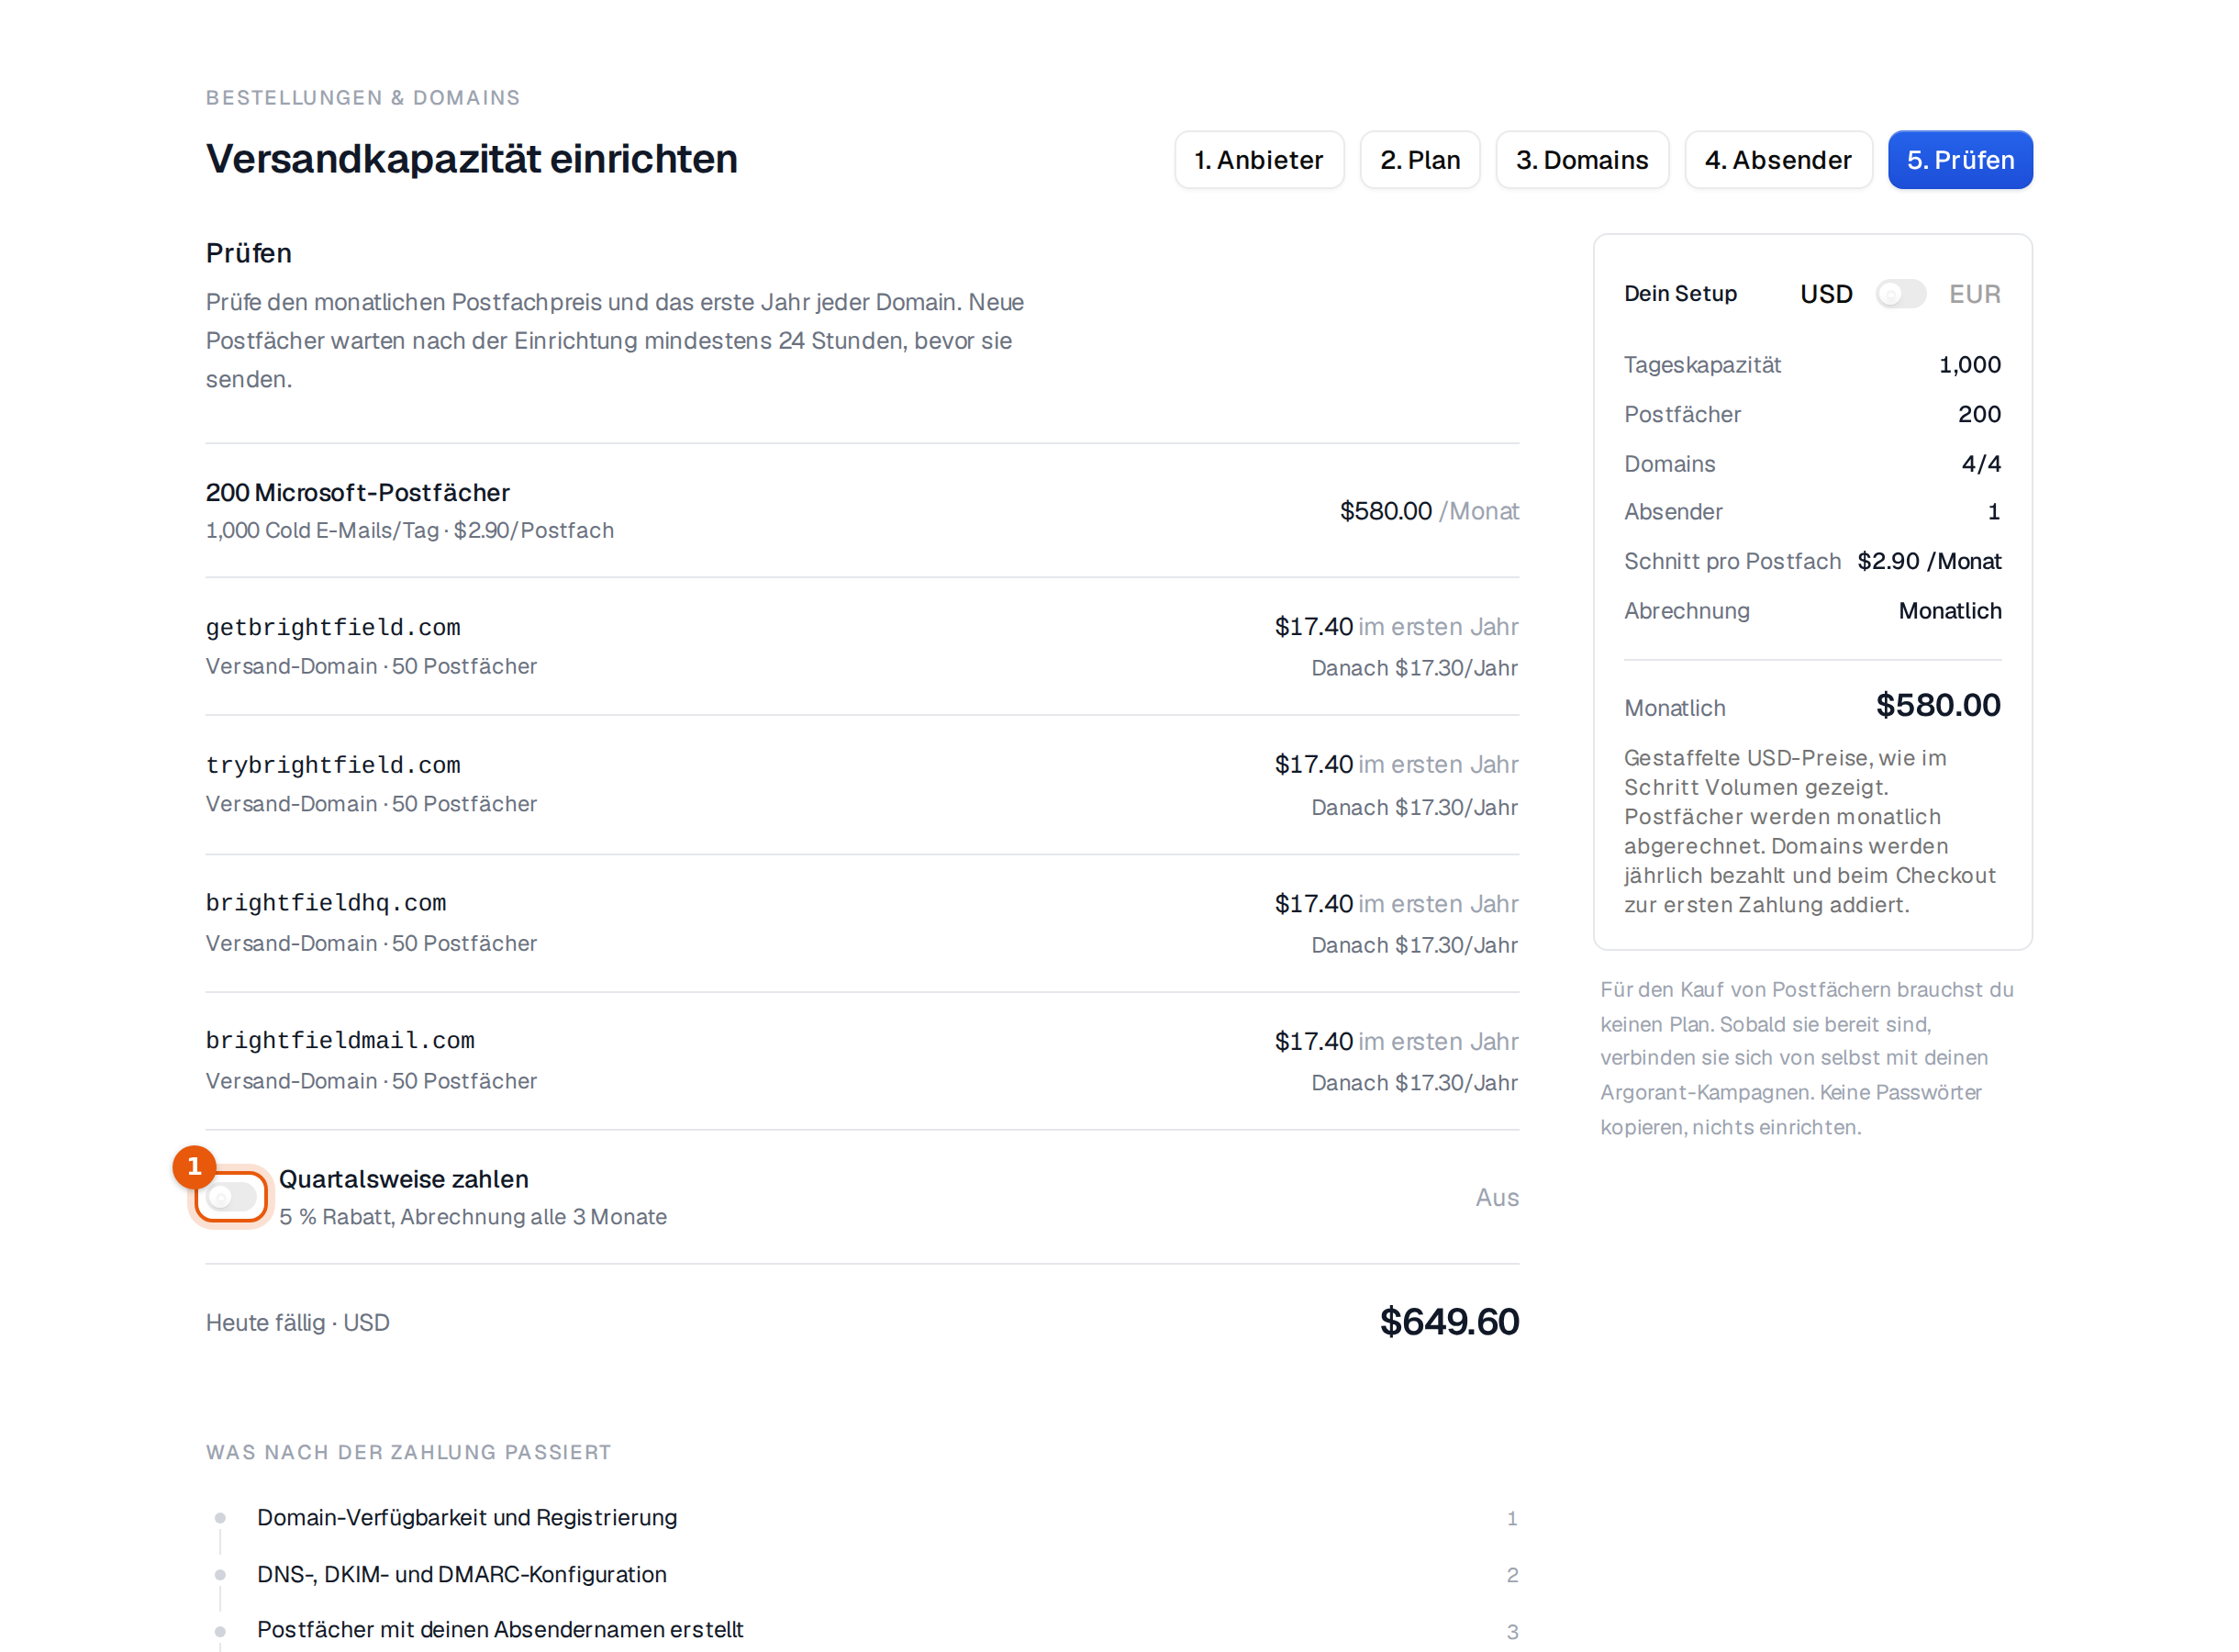Click the Quartalsweise zahlen label
The width and height of the screenshot is (2239, 1652).
(403, 1179)
